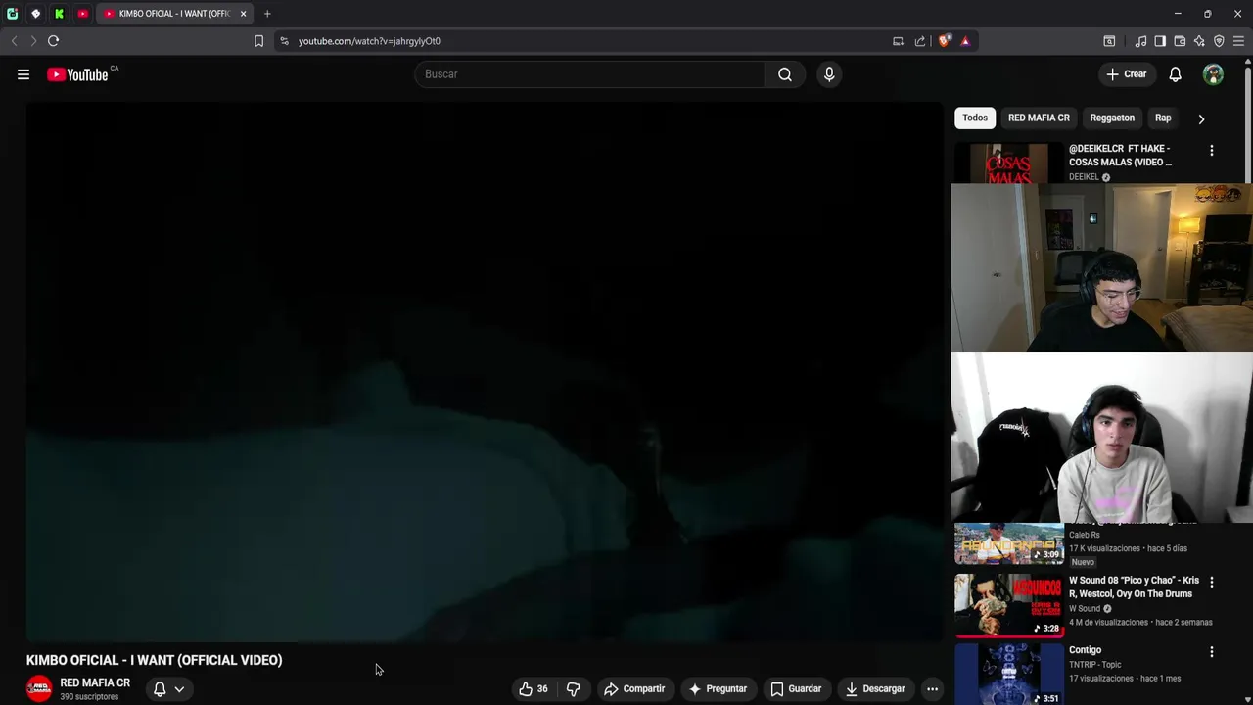The height and width of the screenshot is (705, 1253).
Task: Select the Todos filter chip
Action: pyautogui.click(x=975, y=117)
